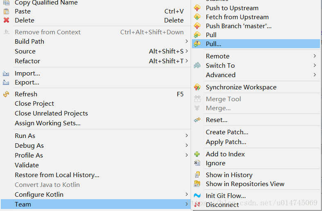322x211 pixels.
Task: Click the plain Pull icon
Action: pyautogui.click(x=197, y=35)
